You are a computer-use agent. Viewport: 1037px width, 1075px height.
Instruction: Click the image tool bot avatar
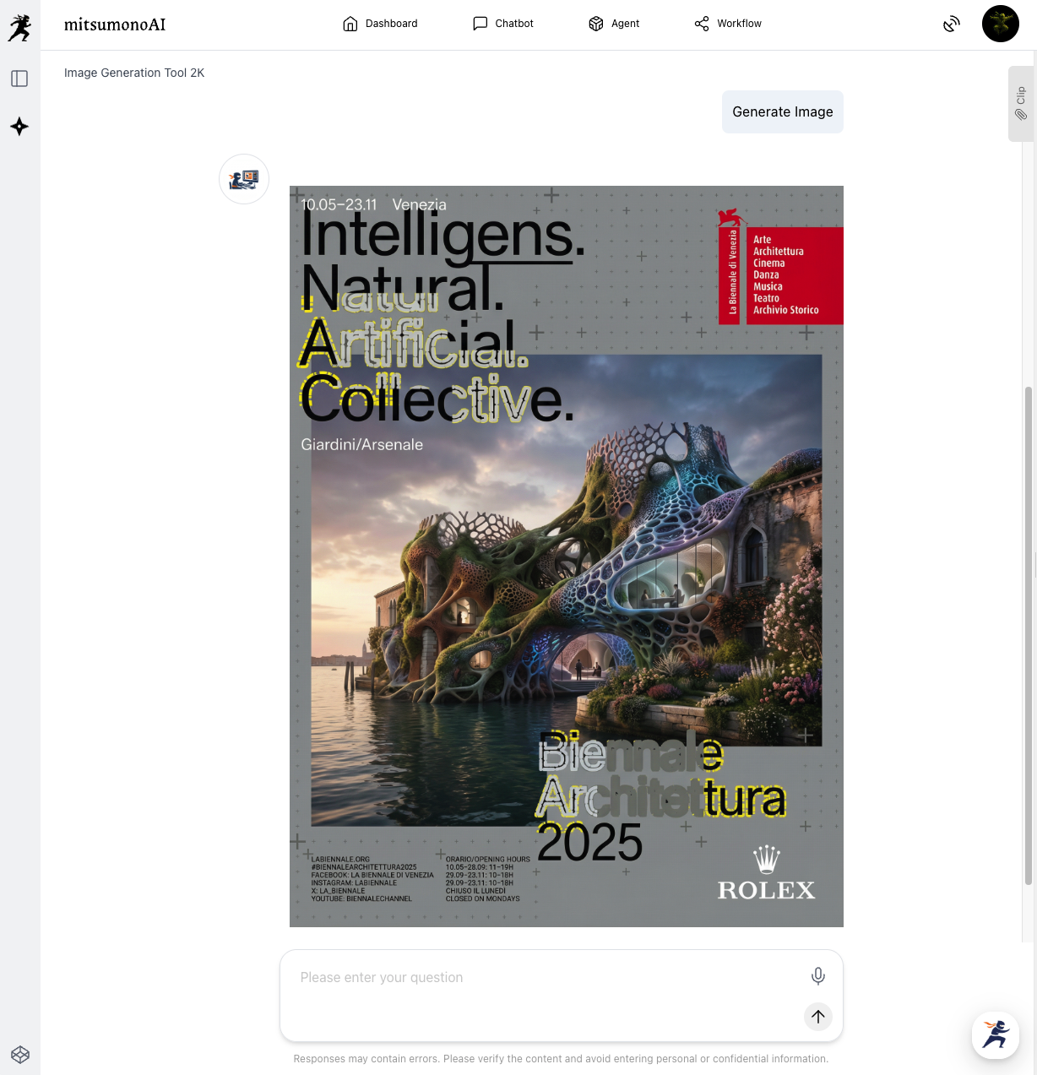click(244, 179)
